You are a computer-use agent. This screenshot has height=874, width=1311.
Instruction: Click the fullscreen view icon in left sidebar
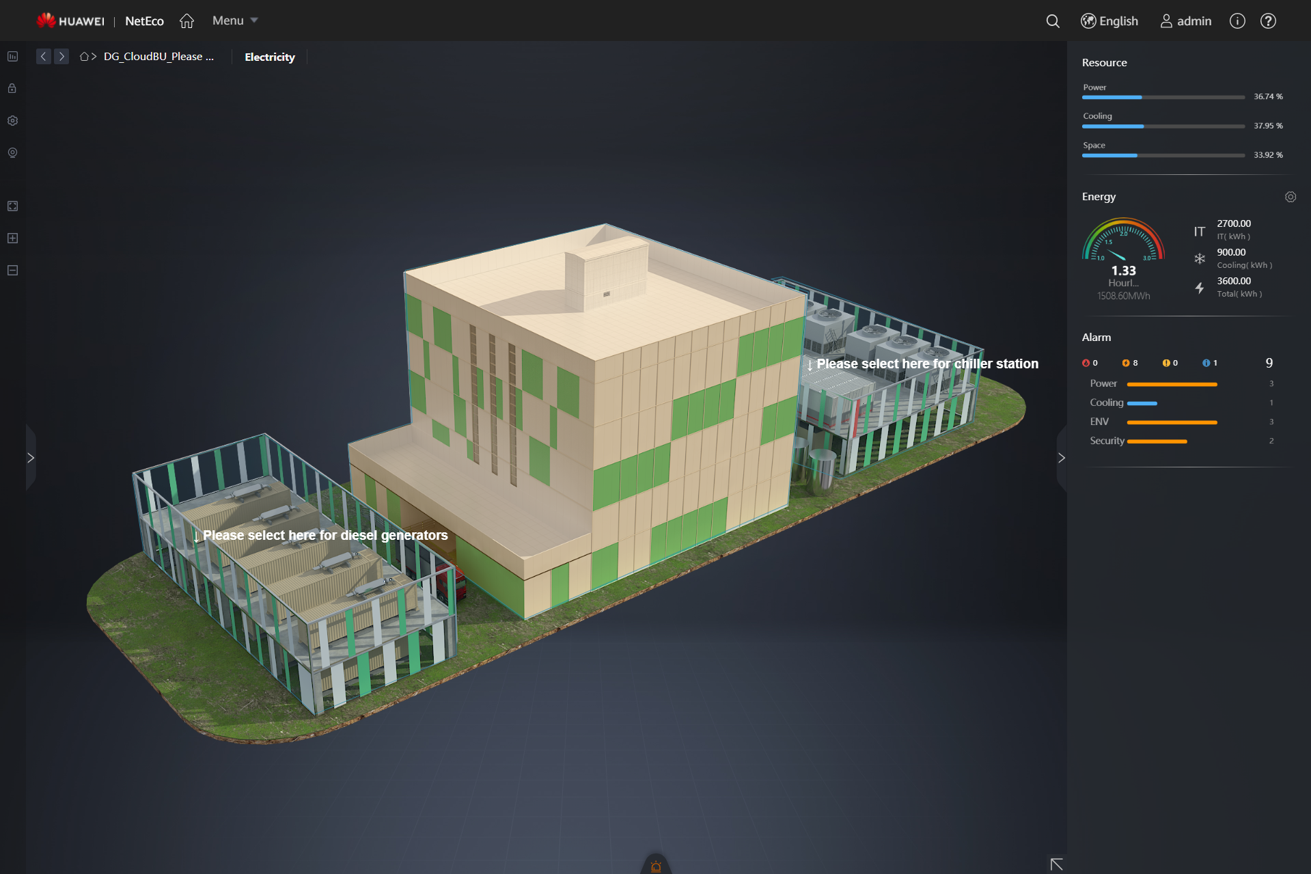pos(12,206)
